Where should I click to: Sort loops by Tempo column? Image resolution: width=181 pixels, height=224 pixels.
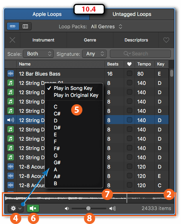coord(144,64)
